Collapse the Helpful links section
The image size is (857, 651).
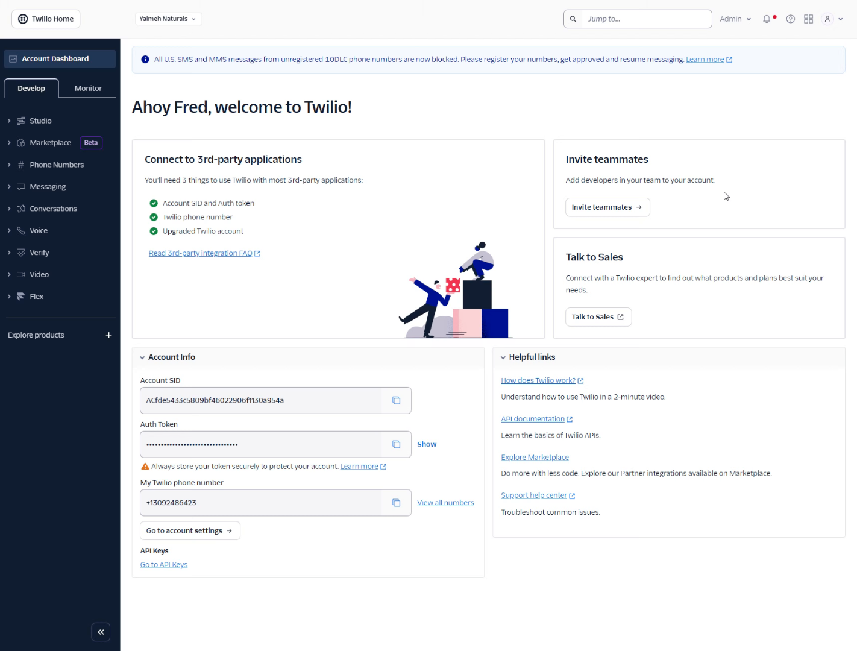coord(503,357)
